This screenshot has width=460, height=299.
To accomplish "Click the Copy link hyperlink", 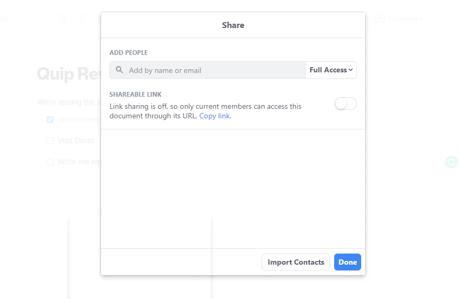I will [x=215, y=116].
